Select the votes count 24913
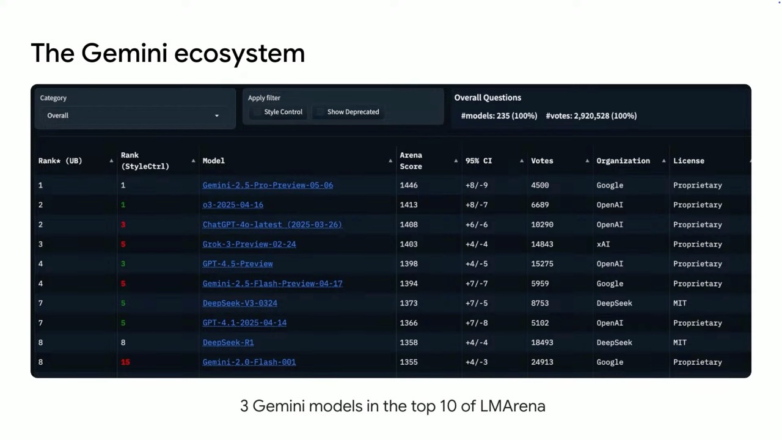The image size is (782, 440). coord(542,362)
